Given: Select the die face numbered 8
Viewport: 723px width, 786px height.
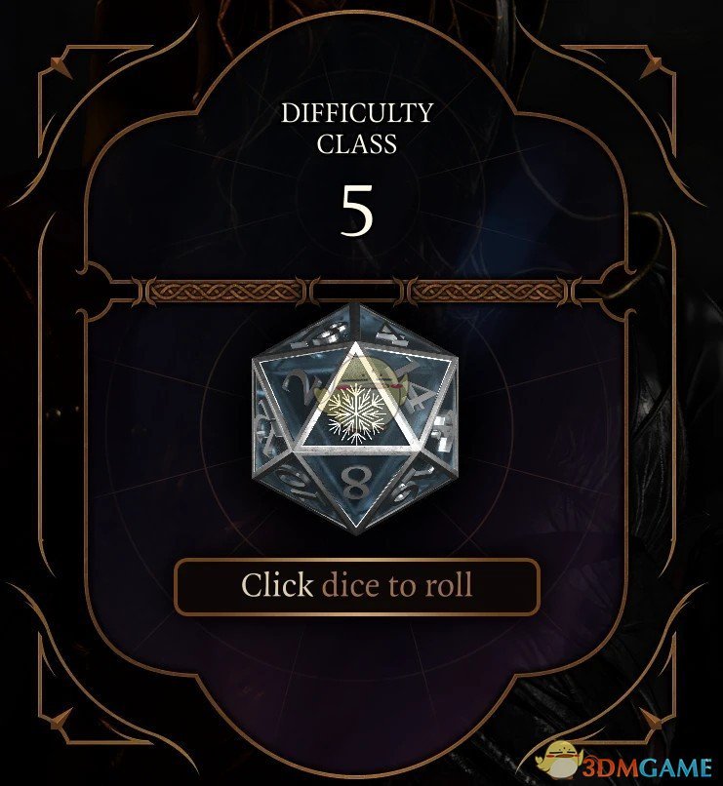Looking at the screenshot, I should (x=355, y=485).
